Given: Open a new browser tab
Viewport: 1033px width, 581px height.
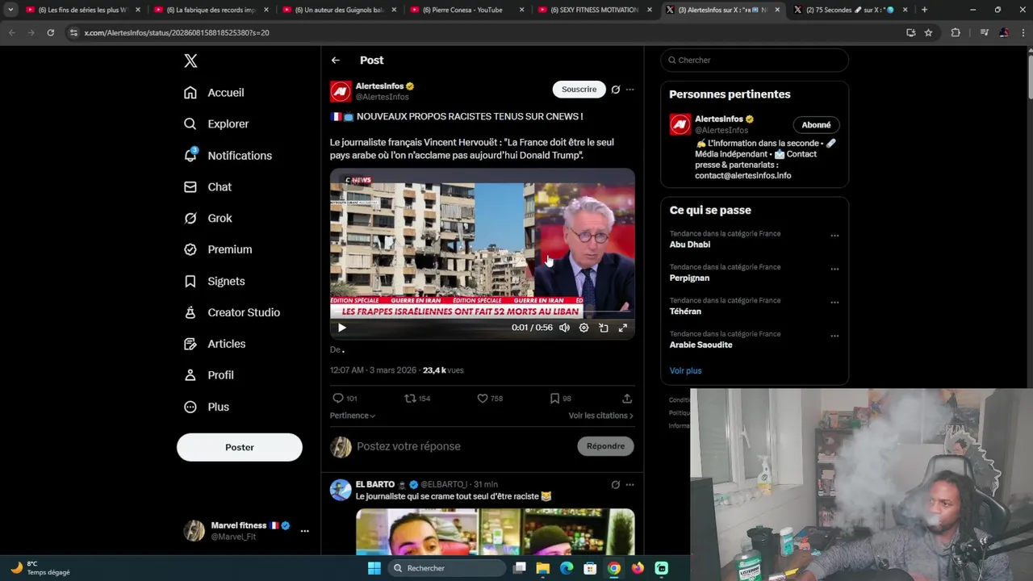Looking at the screenshot, I should click(x=924, y=10).
